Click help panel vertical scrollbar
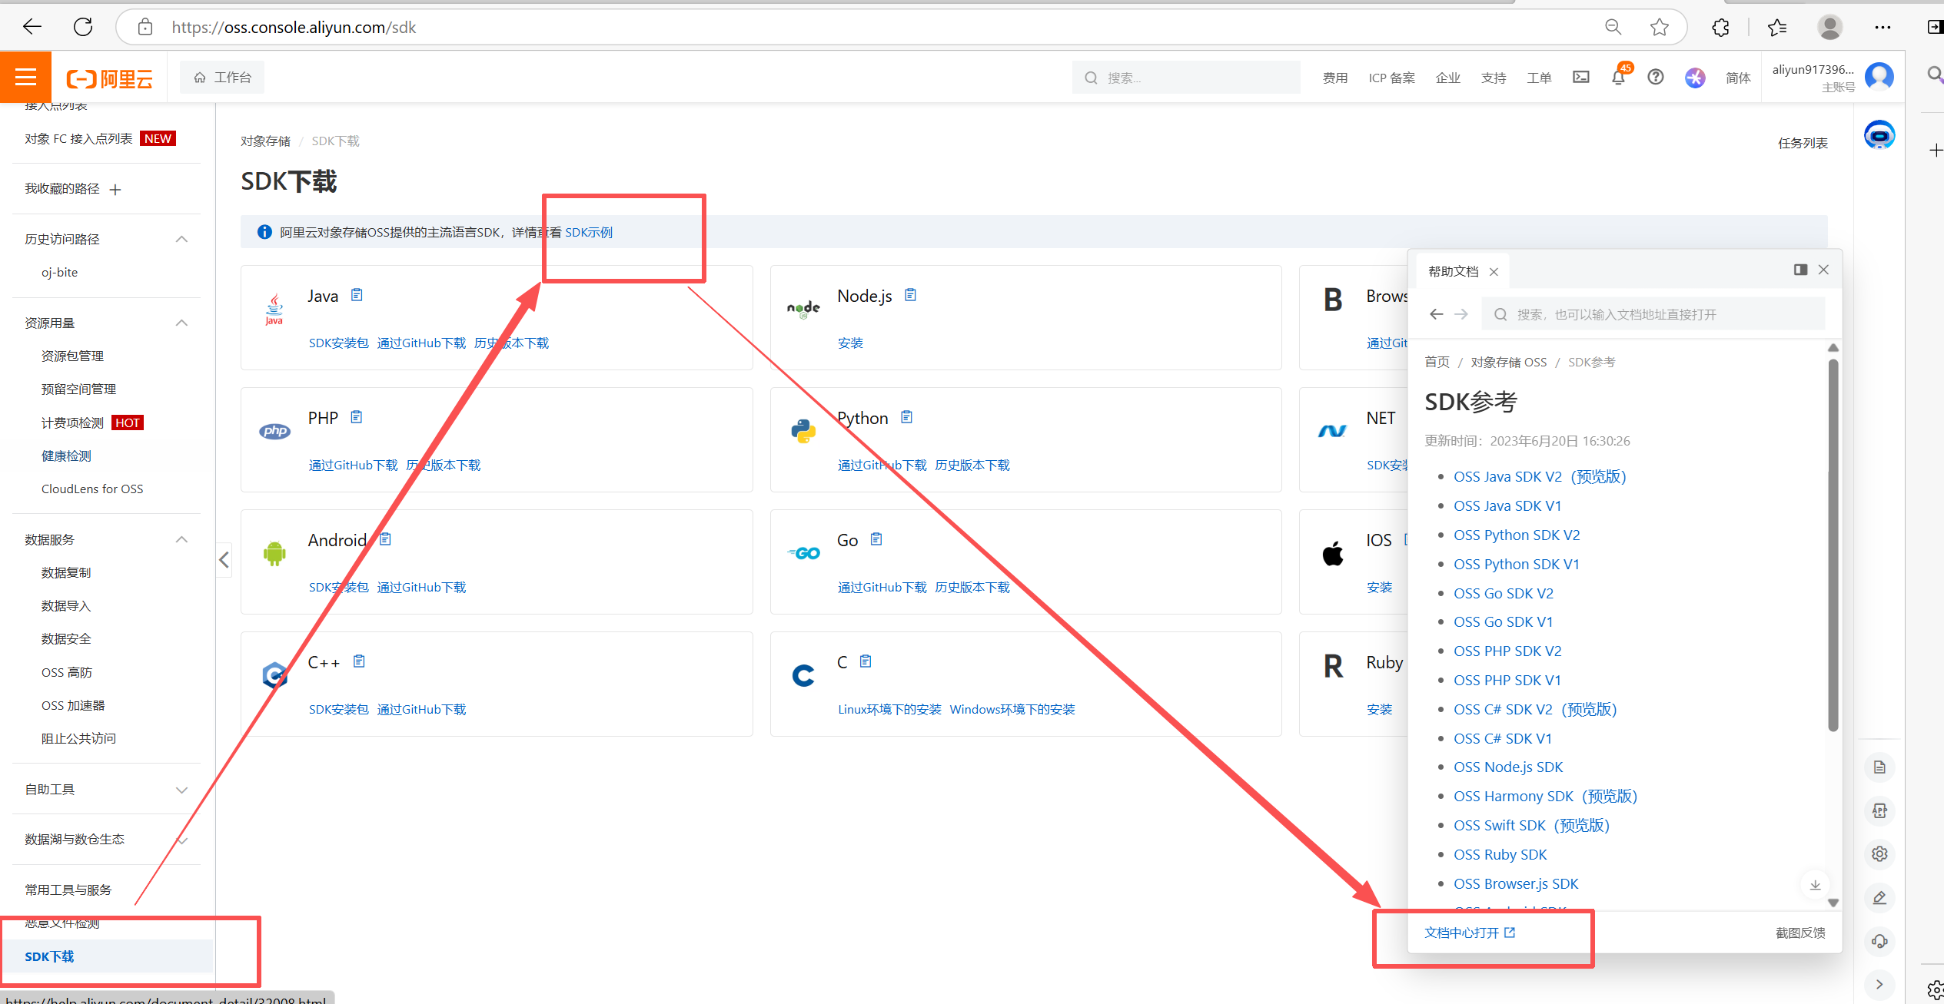 click(1833, 545)
